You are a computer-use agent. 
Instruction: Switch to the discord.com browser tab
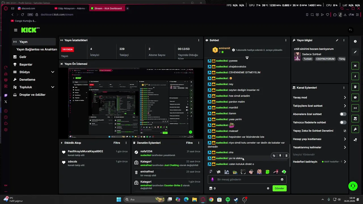pos(34,8)
